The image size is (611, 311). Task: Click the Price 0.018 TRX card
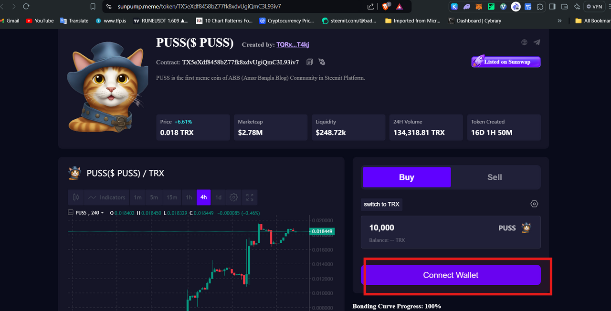[193, 127]
